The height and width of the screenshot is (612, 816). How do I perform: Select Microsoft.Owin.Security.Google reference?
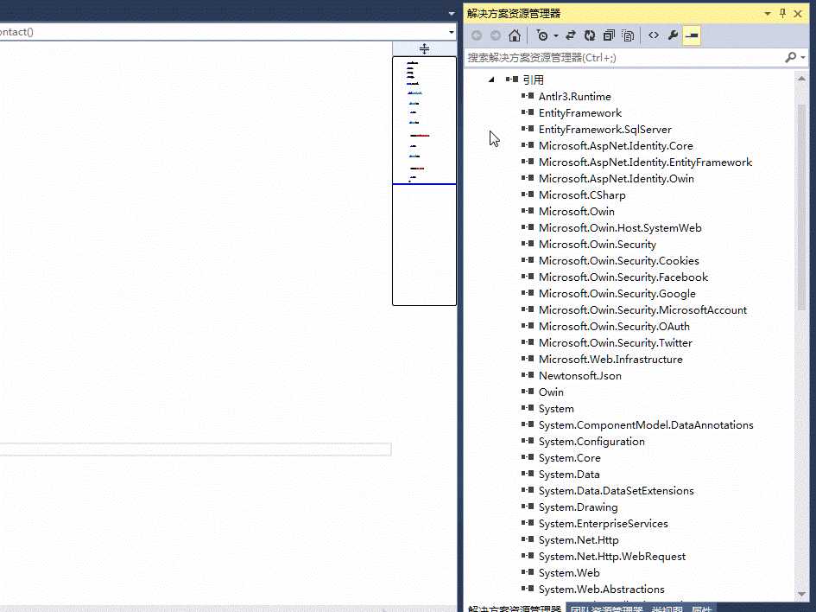click(x=617, y=293)
